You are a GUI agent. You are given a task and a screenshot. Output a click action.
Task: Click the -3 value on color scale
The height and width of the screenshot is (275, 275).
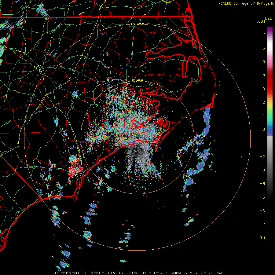tap(262, 170)
